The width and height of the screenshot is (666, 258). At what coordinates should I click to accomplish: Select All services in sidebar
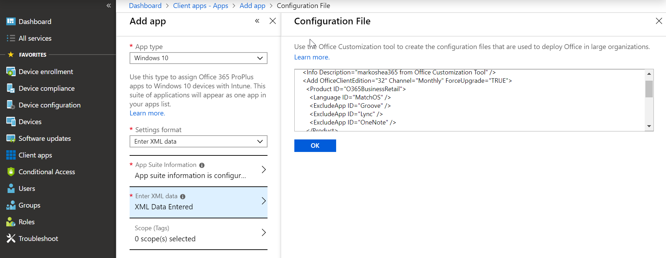pos(35,38)
